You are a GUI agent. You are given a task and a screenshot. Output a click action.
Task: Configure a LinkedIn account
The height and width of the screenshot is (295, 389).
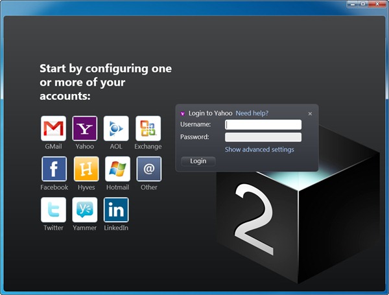tap(116, 209)
